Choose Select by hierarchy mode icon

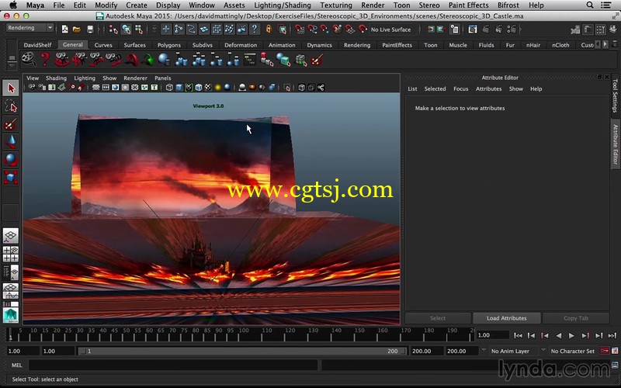pyautogui.click(x=113, y=29)
